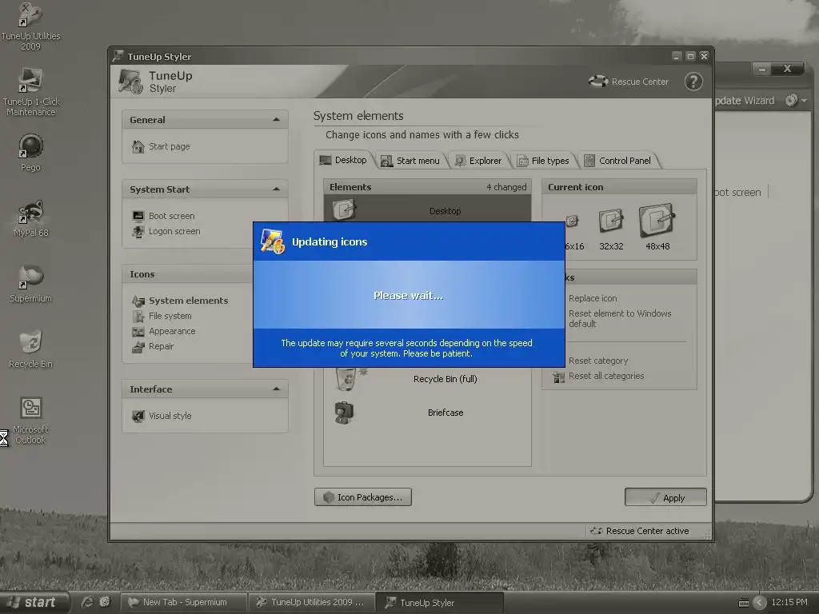The height and width of the screenshot is (614, 819).
Task: Open Boot screen settings
Action: point(163,216)
